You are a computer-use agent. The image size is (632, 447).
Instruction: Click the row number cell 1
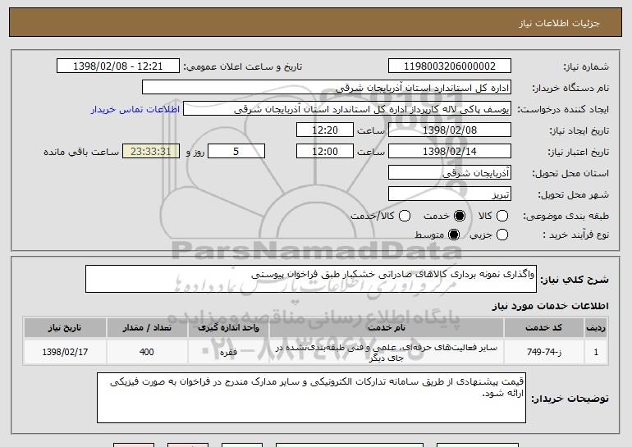(x=596, y=352)
